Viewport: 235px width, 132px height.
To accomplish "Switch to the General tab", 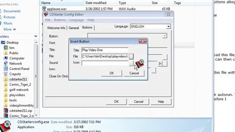I will (73, 28).
